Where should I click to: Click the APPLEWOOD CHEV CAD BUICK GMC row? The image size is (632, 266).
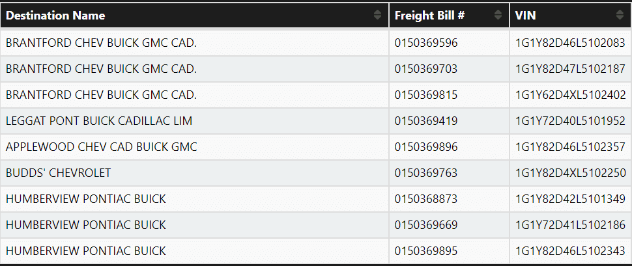(101, 147)
